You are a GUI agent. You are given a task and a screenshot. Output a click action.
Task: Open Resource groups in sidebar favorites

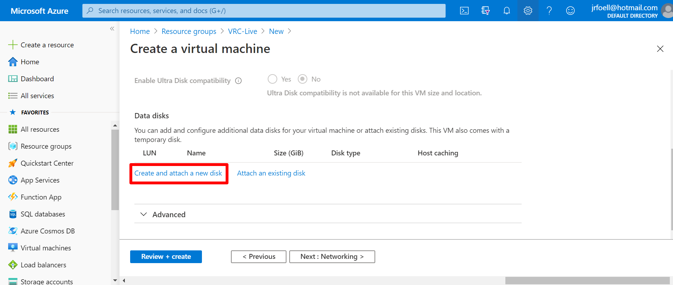[46, 146]
